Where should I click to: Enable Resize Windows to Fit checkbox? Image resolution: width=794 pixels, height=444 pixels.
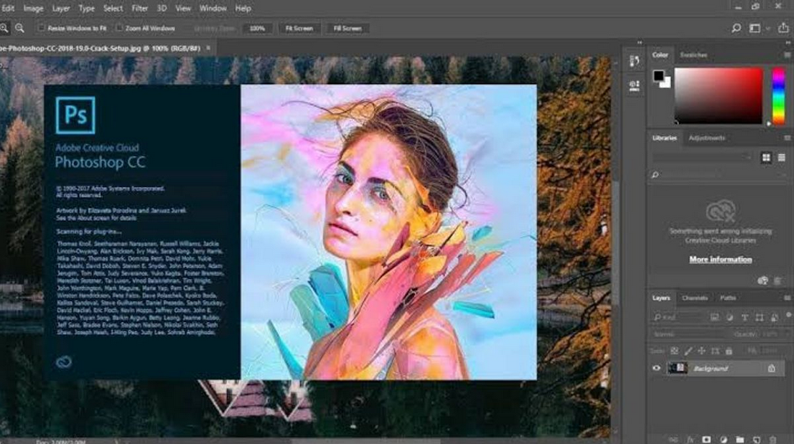coord(42,28)
